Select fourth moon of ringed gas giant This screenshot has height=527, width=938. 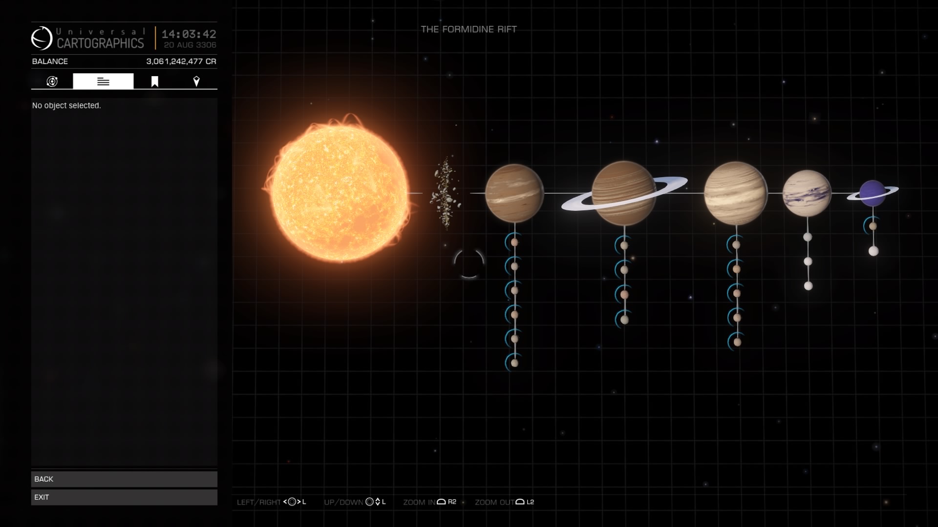(x=624, y=320)
